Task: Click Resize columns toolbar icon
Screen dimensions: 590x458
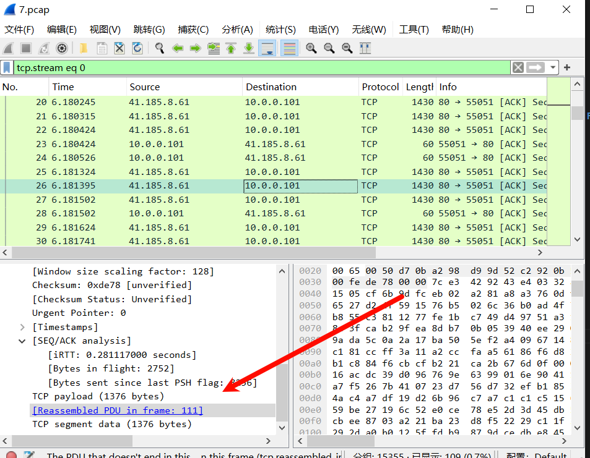Action: [x=365, y=48]
